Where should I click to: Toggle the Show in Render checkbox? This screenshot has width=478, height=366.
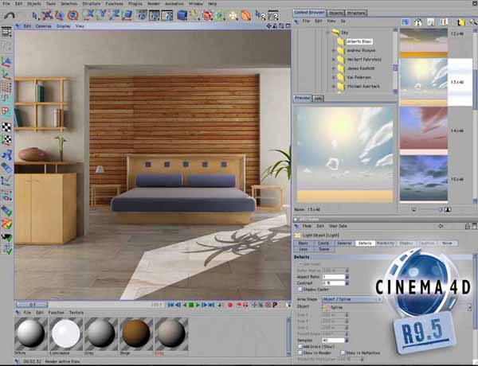click(x=300, y=353)
